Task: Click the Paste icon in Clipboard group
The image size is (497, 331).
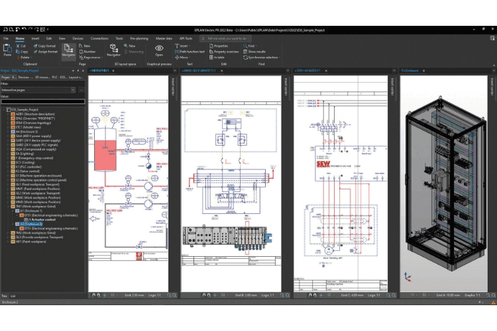Action: (x=7, y=50)
